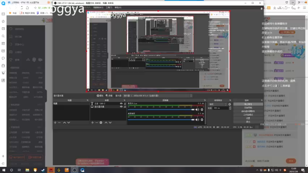Add a new scene with plus icon
This screenshot has height=173, width=308.
pos(55,123)
